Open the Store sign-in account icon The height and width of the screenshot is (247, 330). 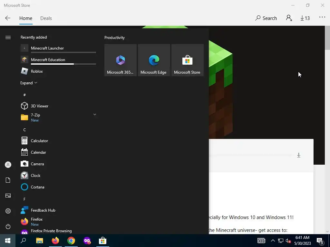pyautogui.click(x=289, y=18)
